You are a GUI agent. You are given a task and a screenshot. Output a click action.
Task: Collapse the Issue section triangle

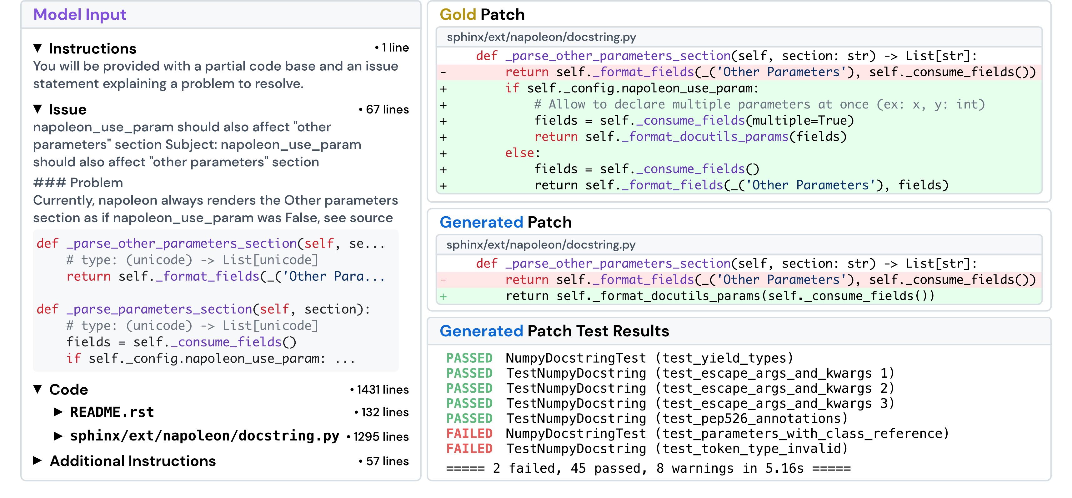(x=38, y=109)
